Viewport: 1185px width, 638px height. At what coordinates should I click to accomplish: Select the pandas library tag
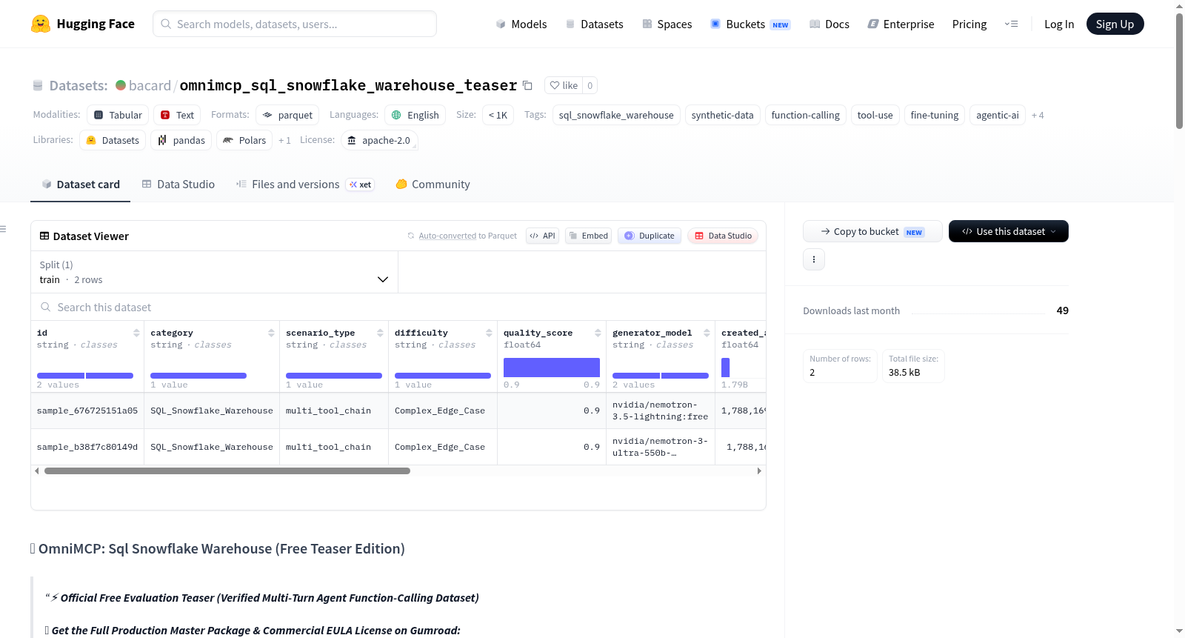[x=181, y=140]
